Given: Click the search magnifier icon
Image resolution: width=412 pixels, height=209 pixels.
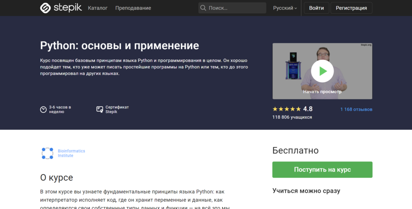Looking at the screenshot, I should [x=203, y=8].
